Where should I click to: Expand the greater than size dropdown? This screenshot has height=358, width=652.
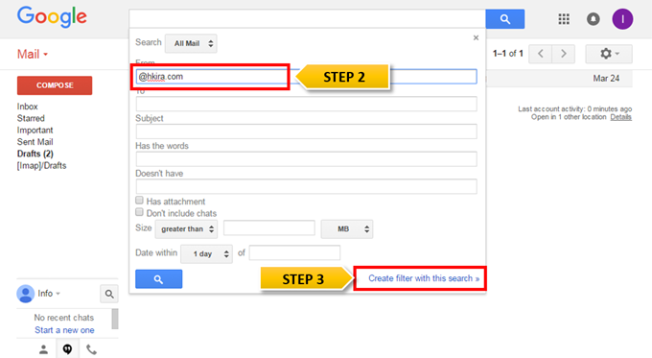186,229
